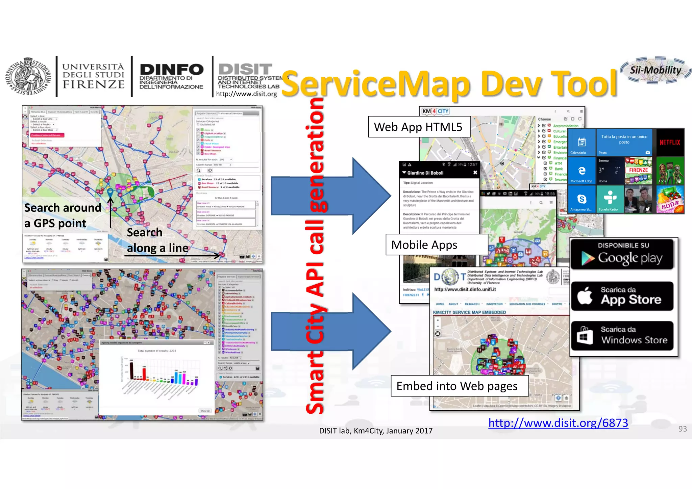The image size is (692, 489).
Task: Open the Select a Route dropdown
Action: click(x=42, y=124)
